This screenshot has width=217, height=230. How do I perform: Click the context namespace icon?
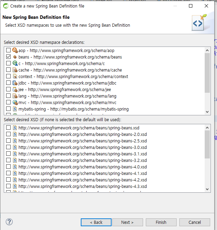point(15,76)
